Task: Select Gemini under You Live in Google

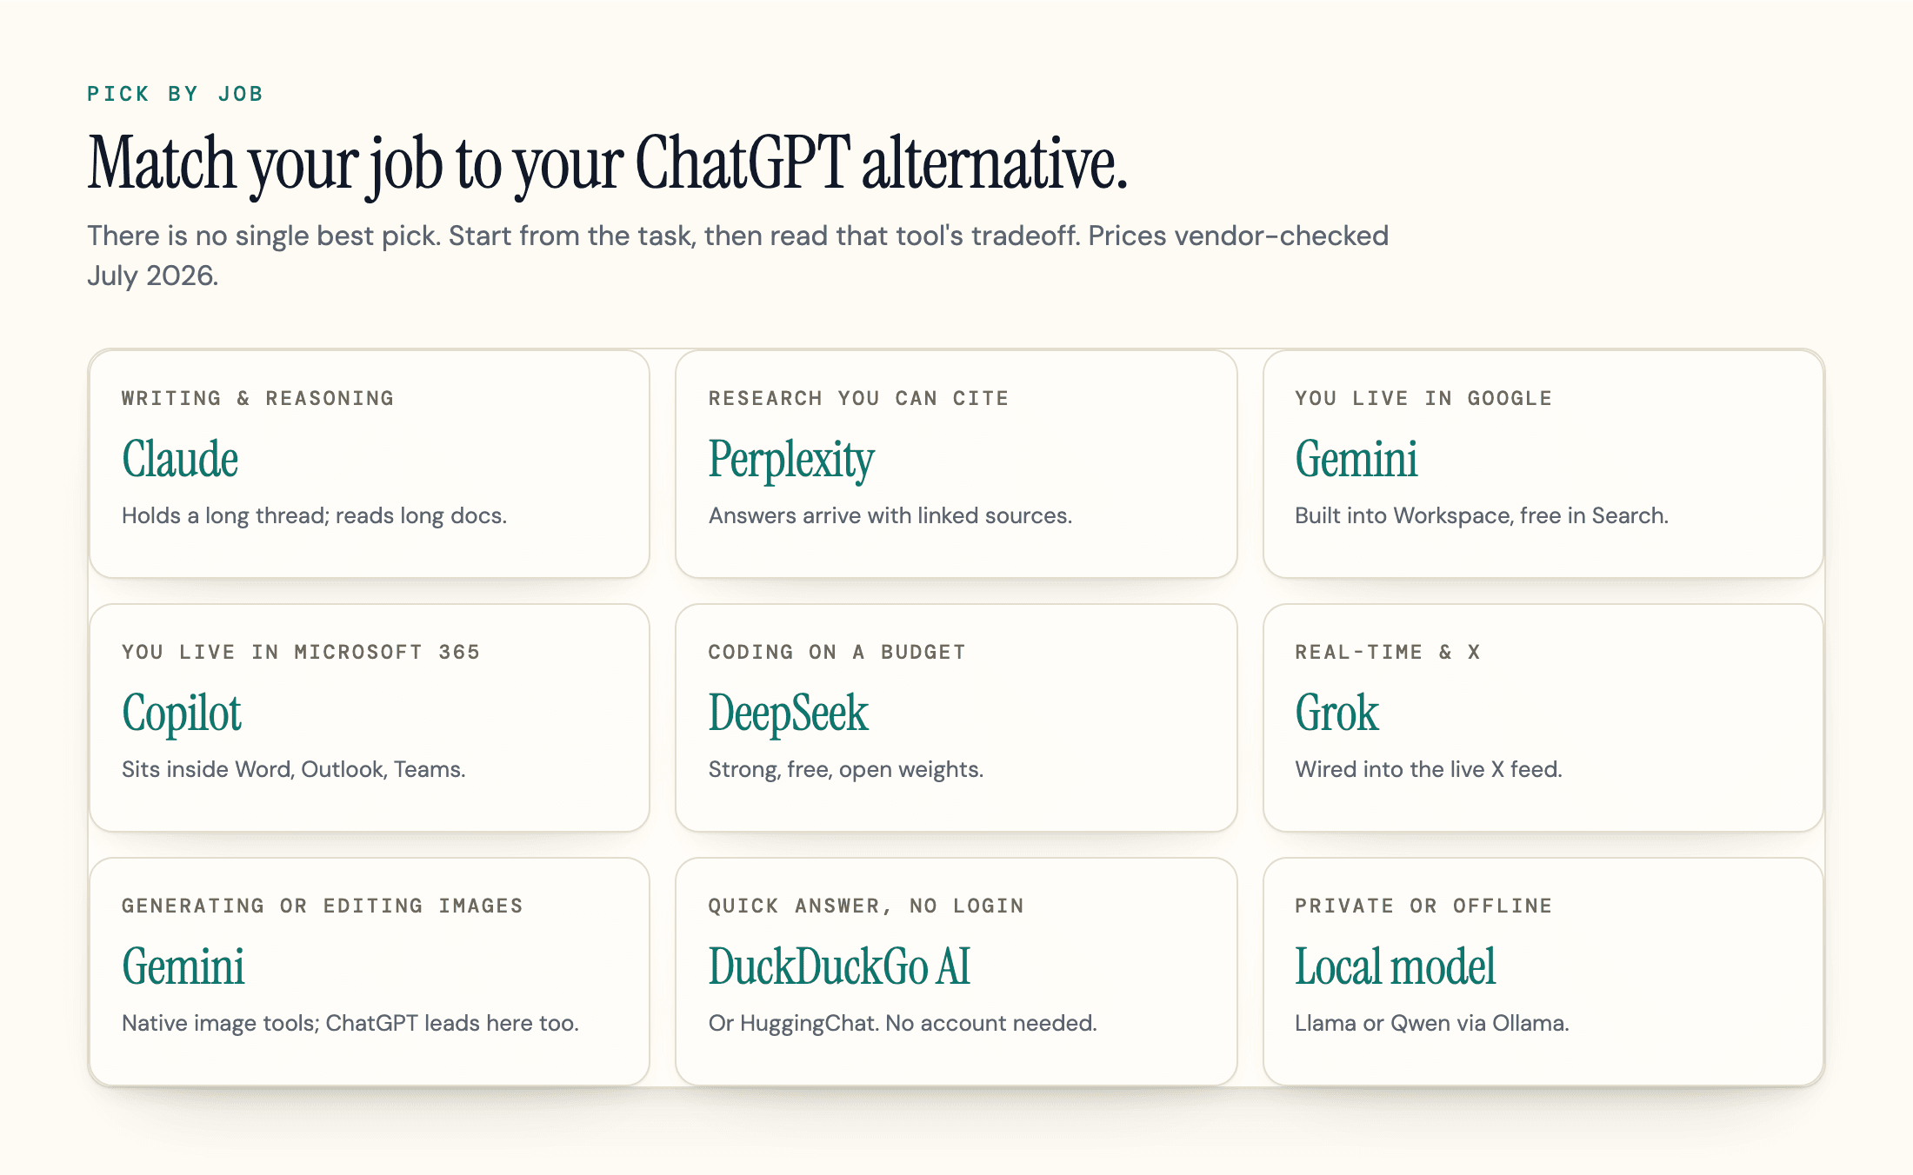Action: coord(1356,459)
